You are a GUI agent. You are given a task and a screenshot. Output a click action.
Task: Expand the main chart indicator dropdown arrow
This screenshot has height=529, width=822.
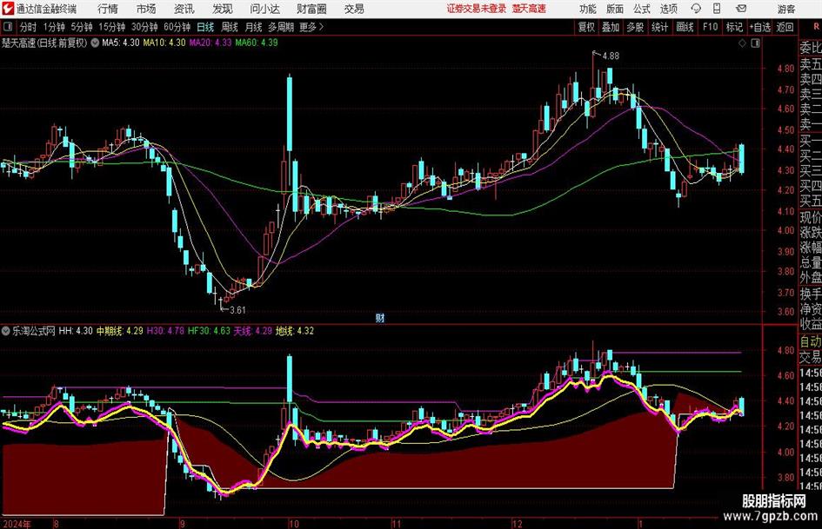tap(95, 43)
